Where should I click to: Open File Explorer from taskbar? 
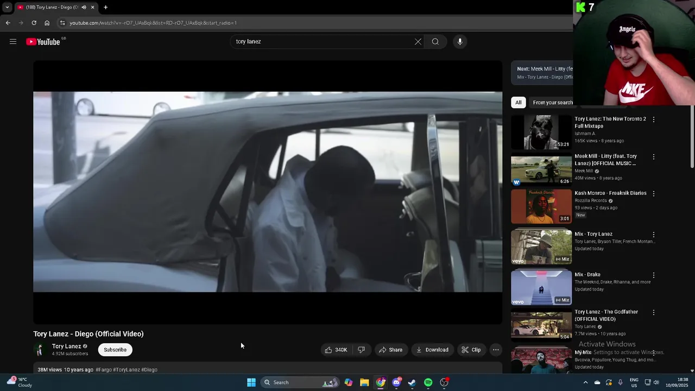click(x=364, y=382)
